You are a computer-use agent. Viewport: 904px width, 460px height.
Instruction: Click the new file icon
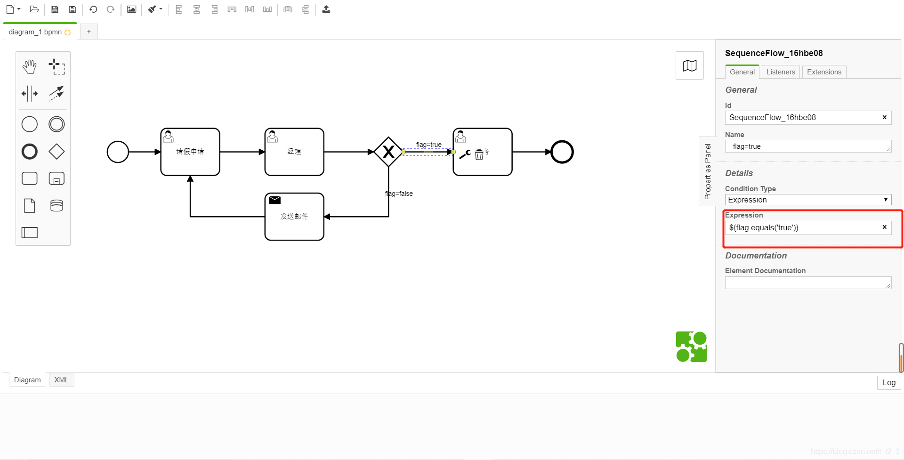(10, 9)
